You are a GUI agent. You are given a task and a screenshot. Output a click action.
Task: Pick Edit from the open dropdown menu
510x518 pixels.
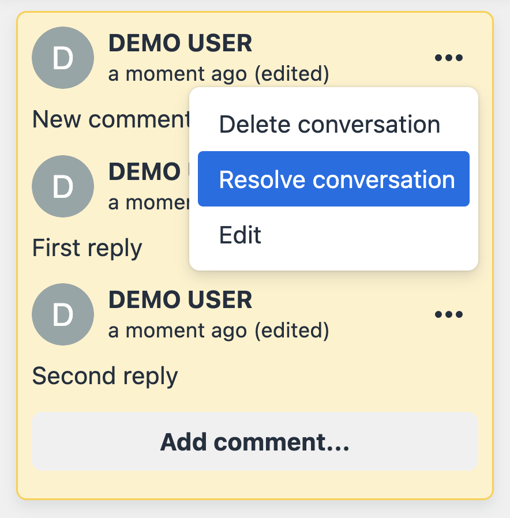tap(240, 234)
